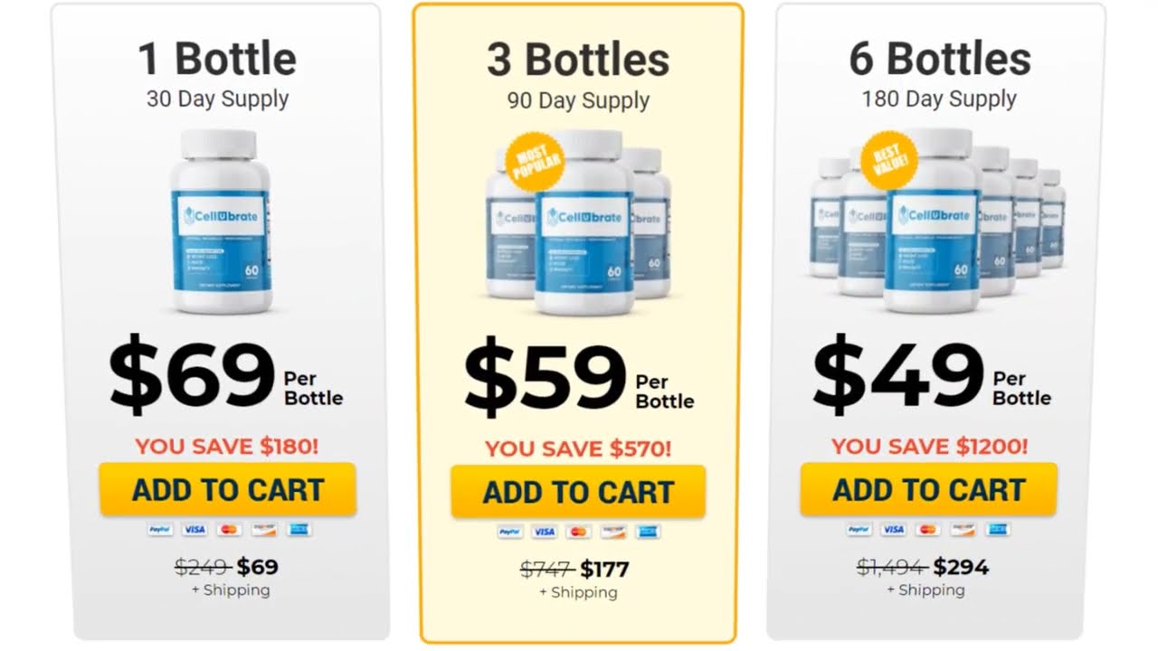Click the American Express icon under 3 Bottles
Viewport: 1158px width, 651px height.
click(x=647, y=532)
